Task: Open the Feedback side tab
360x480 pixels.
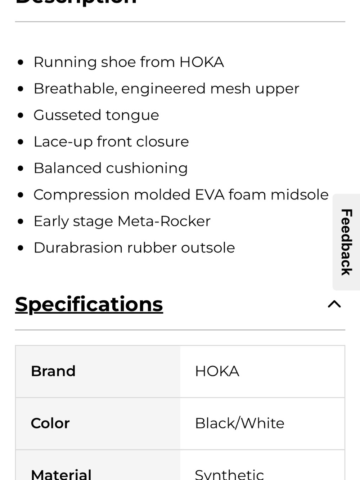Action: [346, 242]
